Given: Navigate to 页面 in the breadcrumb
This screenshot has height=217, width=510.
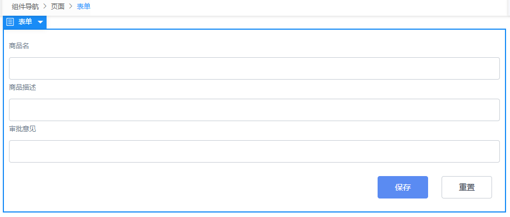Looking at the screenshot, I should coord(58,7).
